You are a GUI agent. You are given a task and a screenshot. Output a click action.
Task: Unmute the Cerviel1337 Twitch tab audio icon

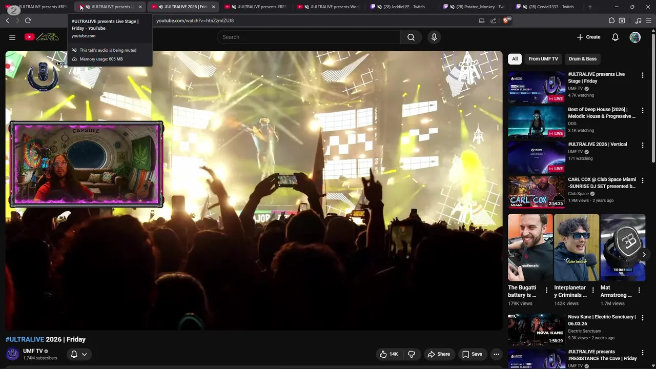(x=525, y=7)
